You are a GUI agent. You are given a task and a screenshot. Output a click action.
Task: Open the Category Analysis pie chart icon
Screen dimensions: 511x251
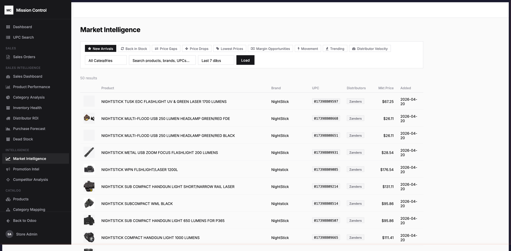coord(8,97)
